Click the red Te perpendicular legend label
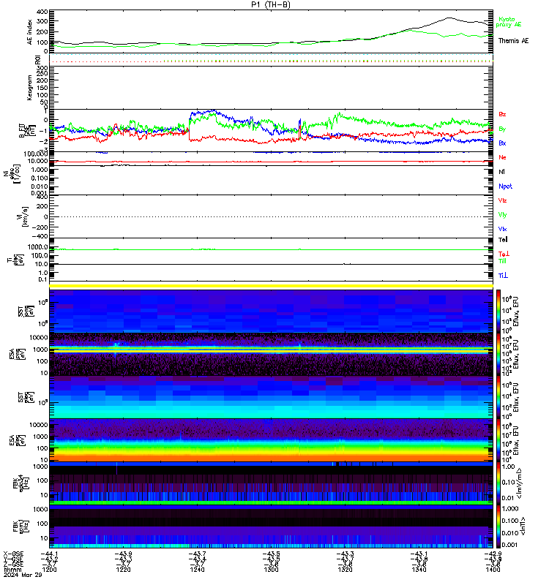Image resolution: width=549 pixels, height=585 pixels. point(504,254)
